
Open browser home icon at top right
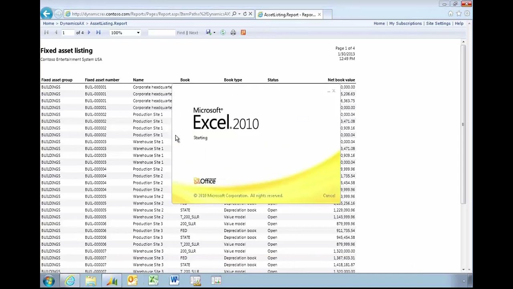point(451,14)
